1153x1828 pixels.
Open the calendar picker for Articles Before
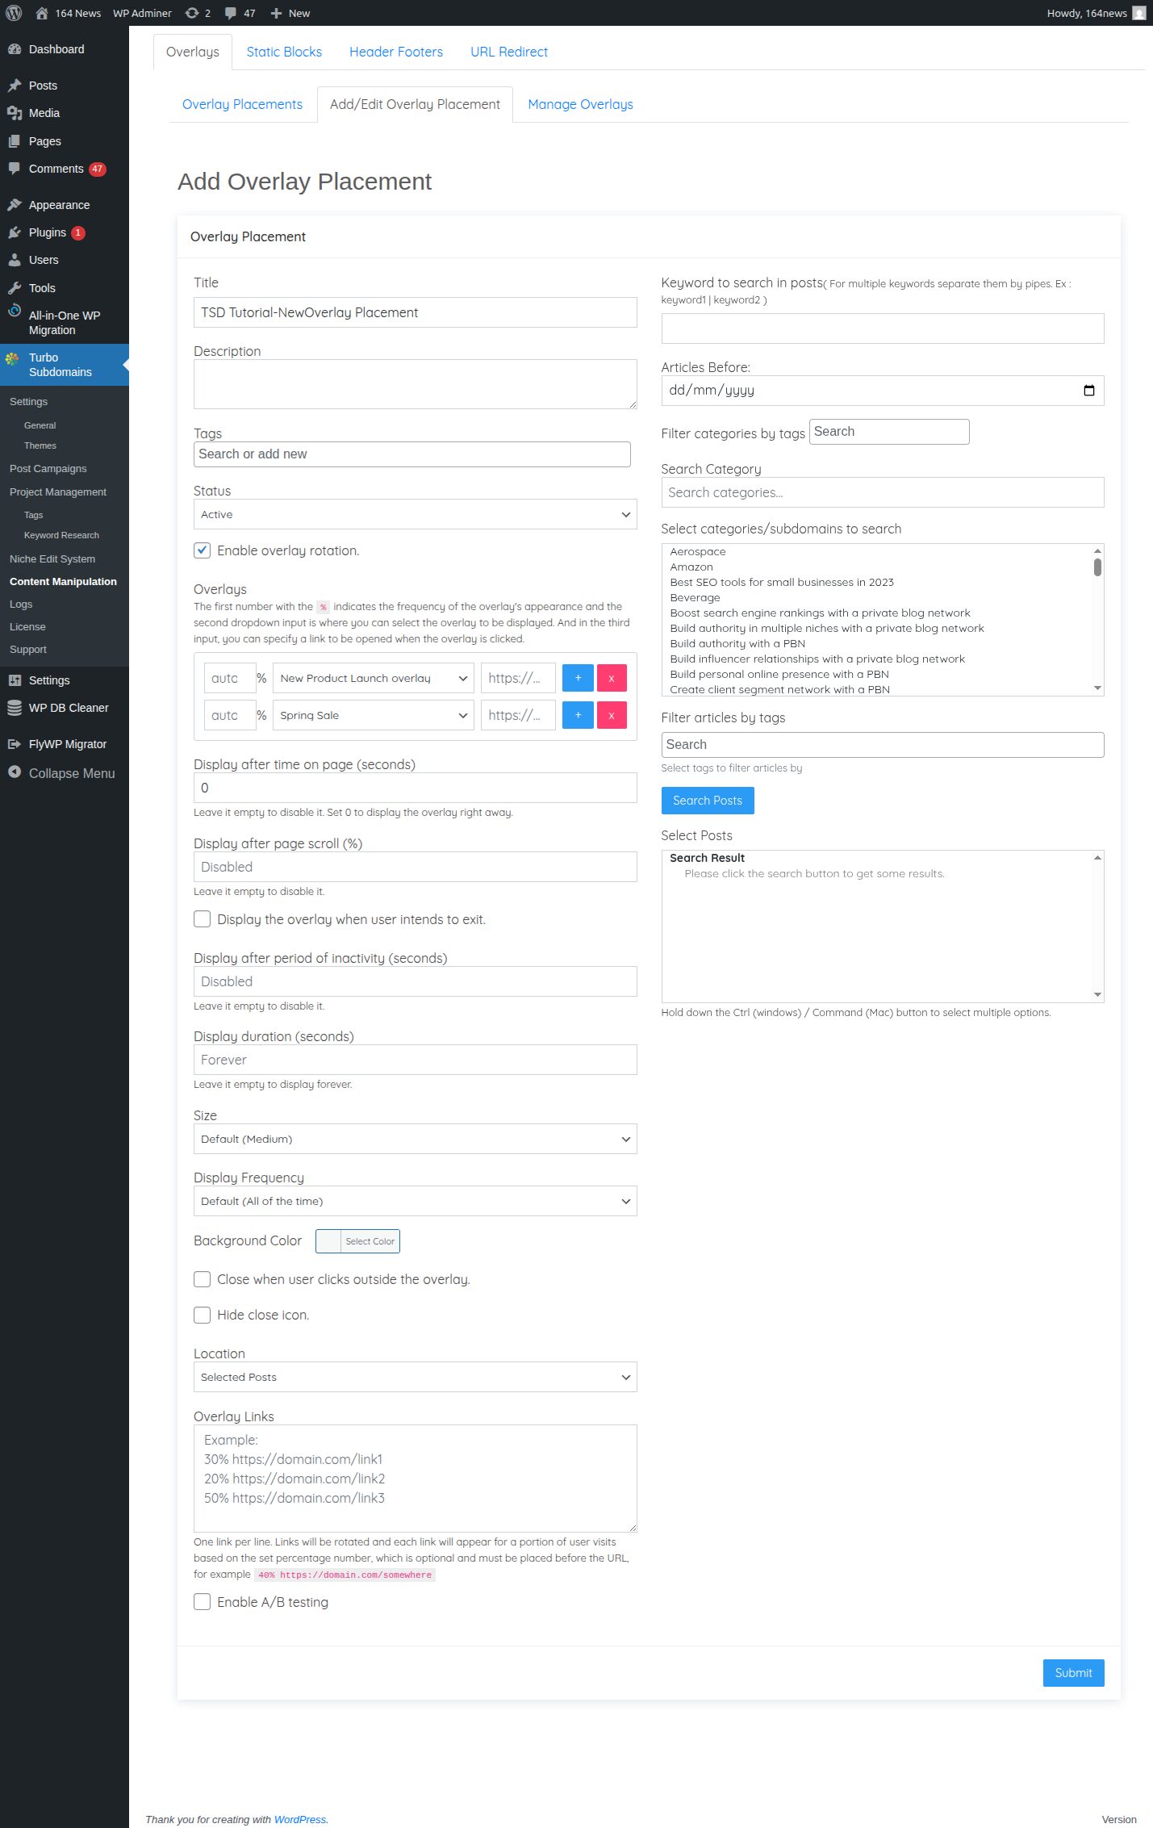1088,391
